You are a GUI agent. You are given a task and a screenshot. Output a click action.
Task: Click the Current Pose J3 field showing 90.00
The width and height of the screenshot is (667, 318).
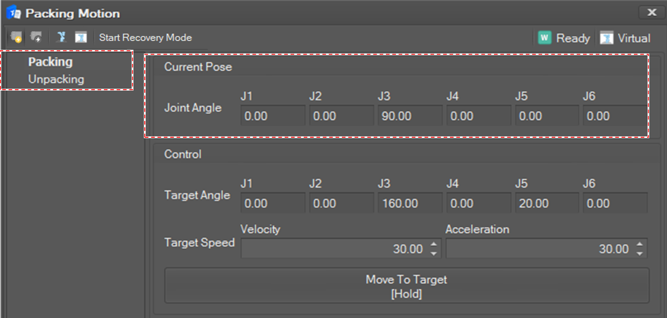point(410,116)
